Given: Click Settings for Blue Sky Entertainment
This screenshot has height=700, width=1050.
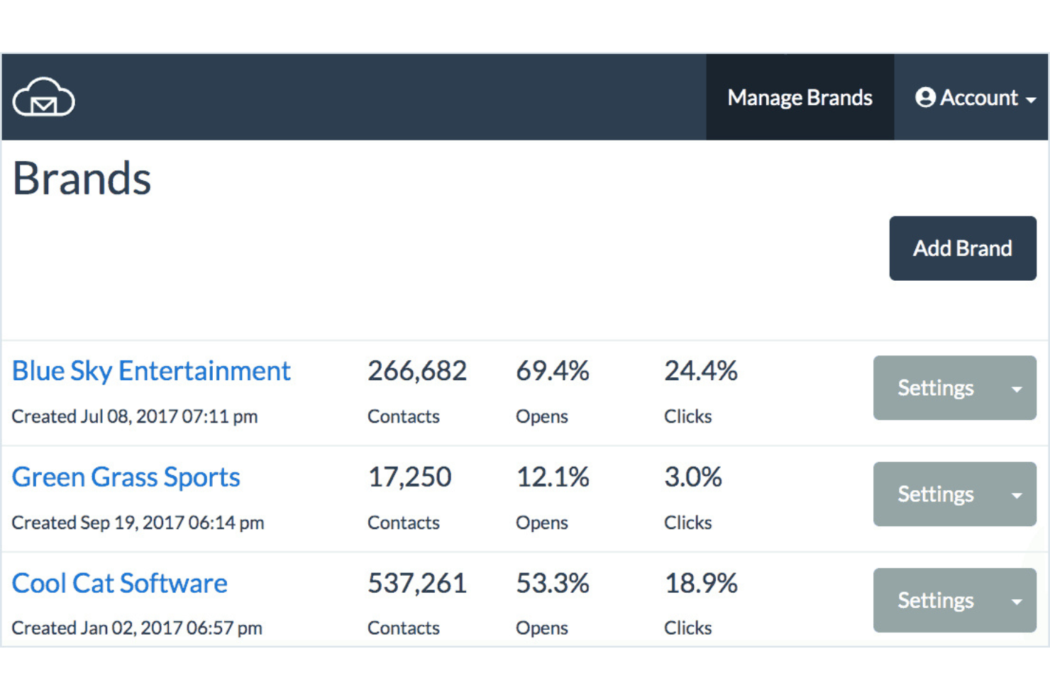Looking at the screenshot, I should point(935,388).
